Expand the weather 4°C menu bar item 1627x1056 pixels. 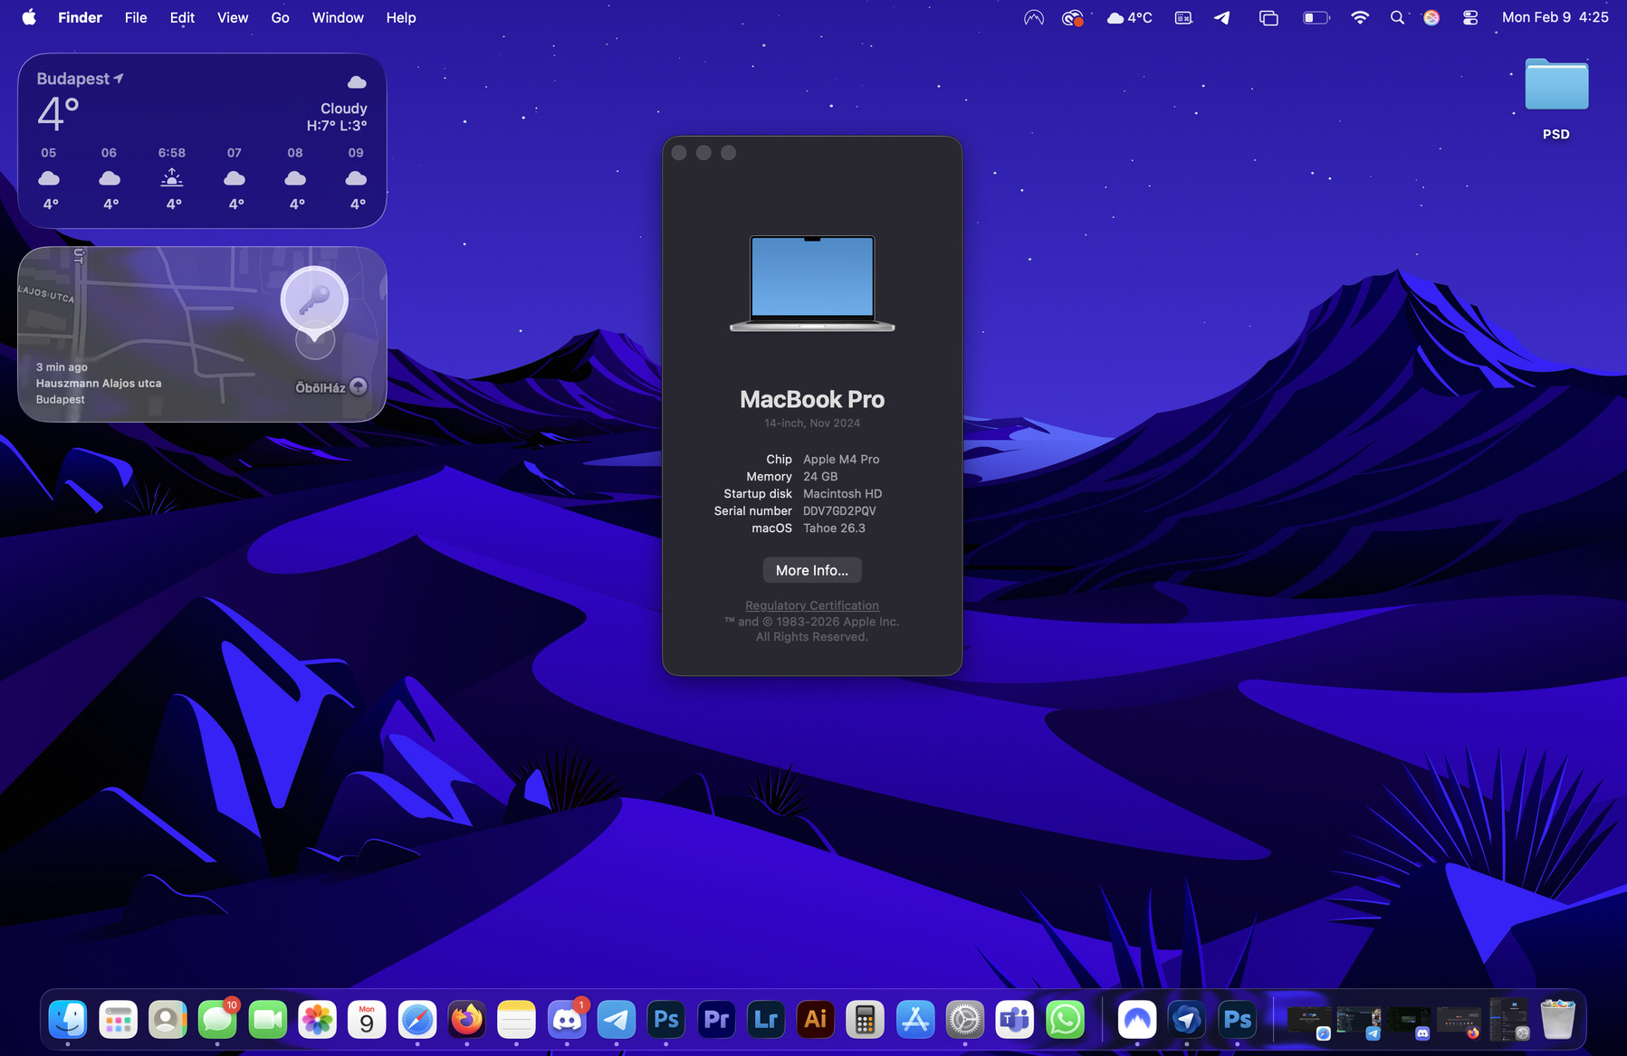point(1129,17)
